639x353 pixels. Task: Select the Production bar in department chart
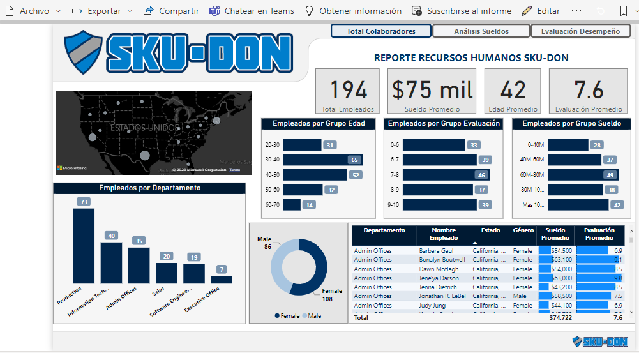(x=84, y=245)
